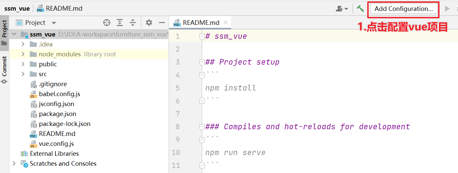Fold the Compiles and hot-reloads section marker
This screenshot has height=173, width=458.
pos(202,127)
